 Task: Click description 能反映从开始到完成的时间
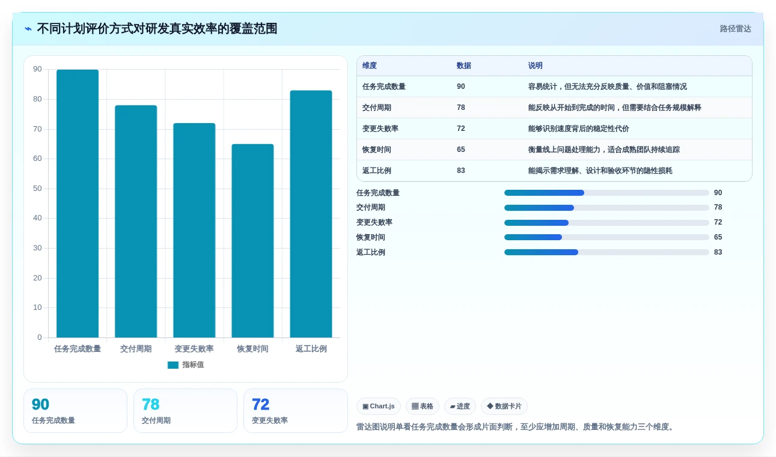pyautogui.click(x=615, y=107)
